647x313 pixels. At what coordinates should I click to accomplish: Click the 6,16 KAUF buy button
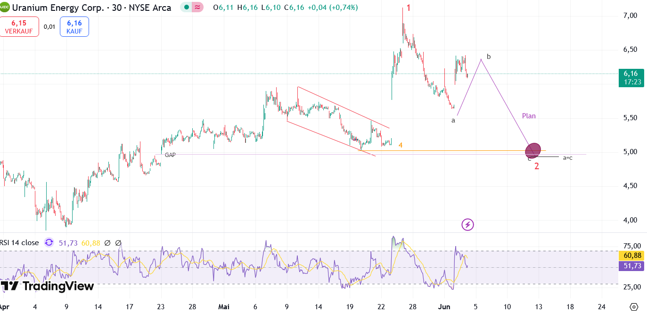[x=74, y=27]
